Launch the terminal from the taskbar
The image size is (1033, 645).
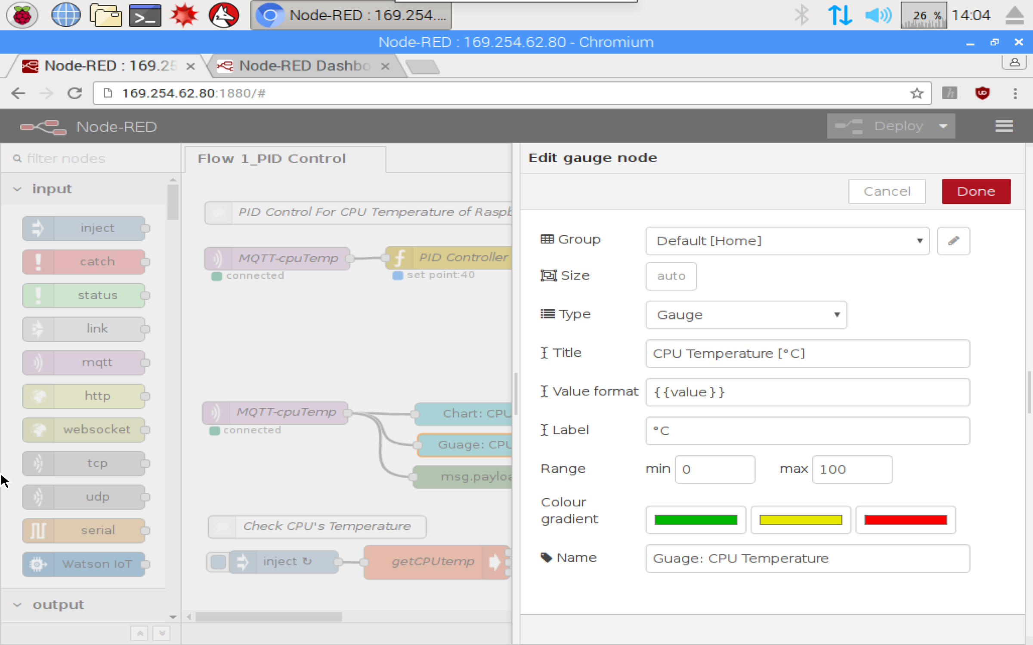tap(145, 15)
